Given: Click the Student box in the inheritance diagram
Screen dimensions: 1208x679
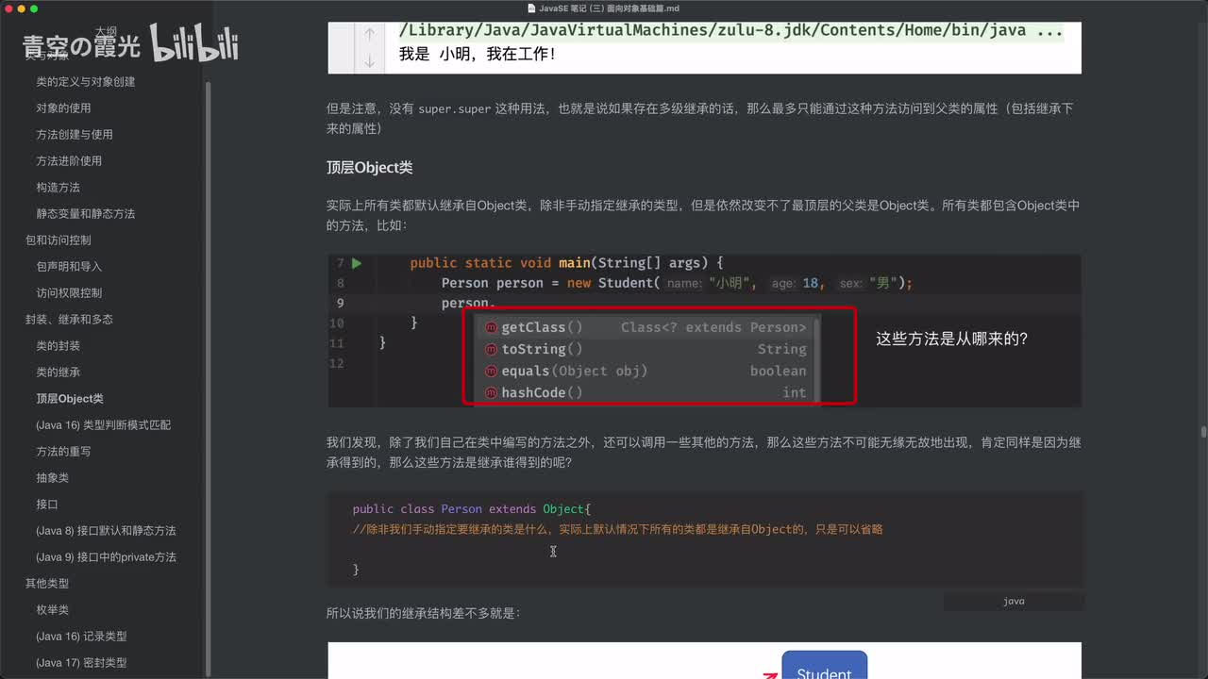Looking at the screenshot, I should click(x=824, y=665).
